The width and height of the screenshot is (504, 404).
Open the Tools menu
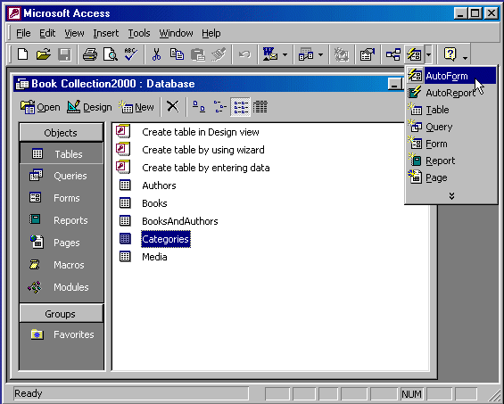click(139, 33)
